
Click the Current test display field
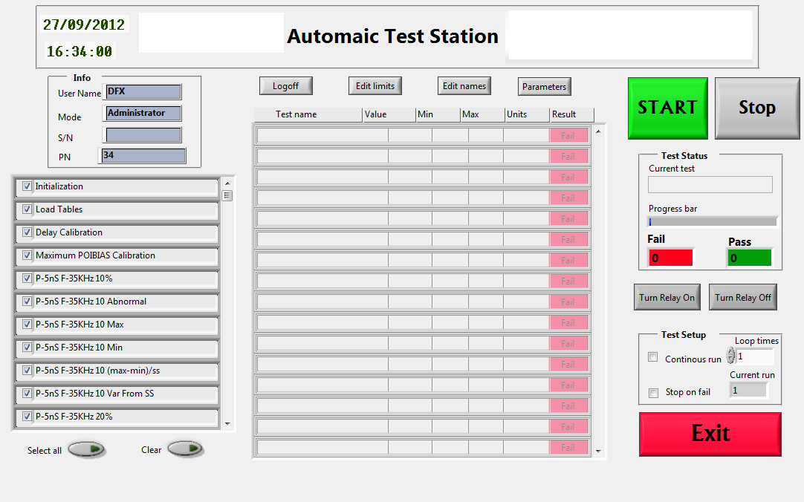point(710,184)
